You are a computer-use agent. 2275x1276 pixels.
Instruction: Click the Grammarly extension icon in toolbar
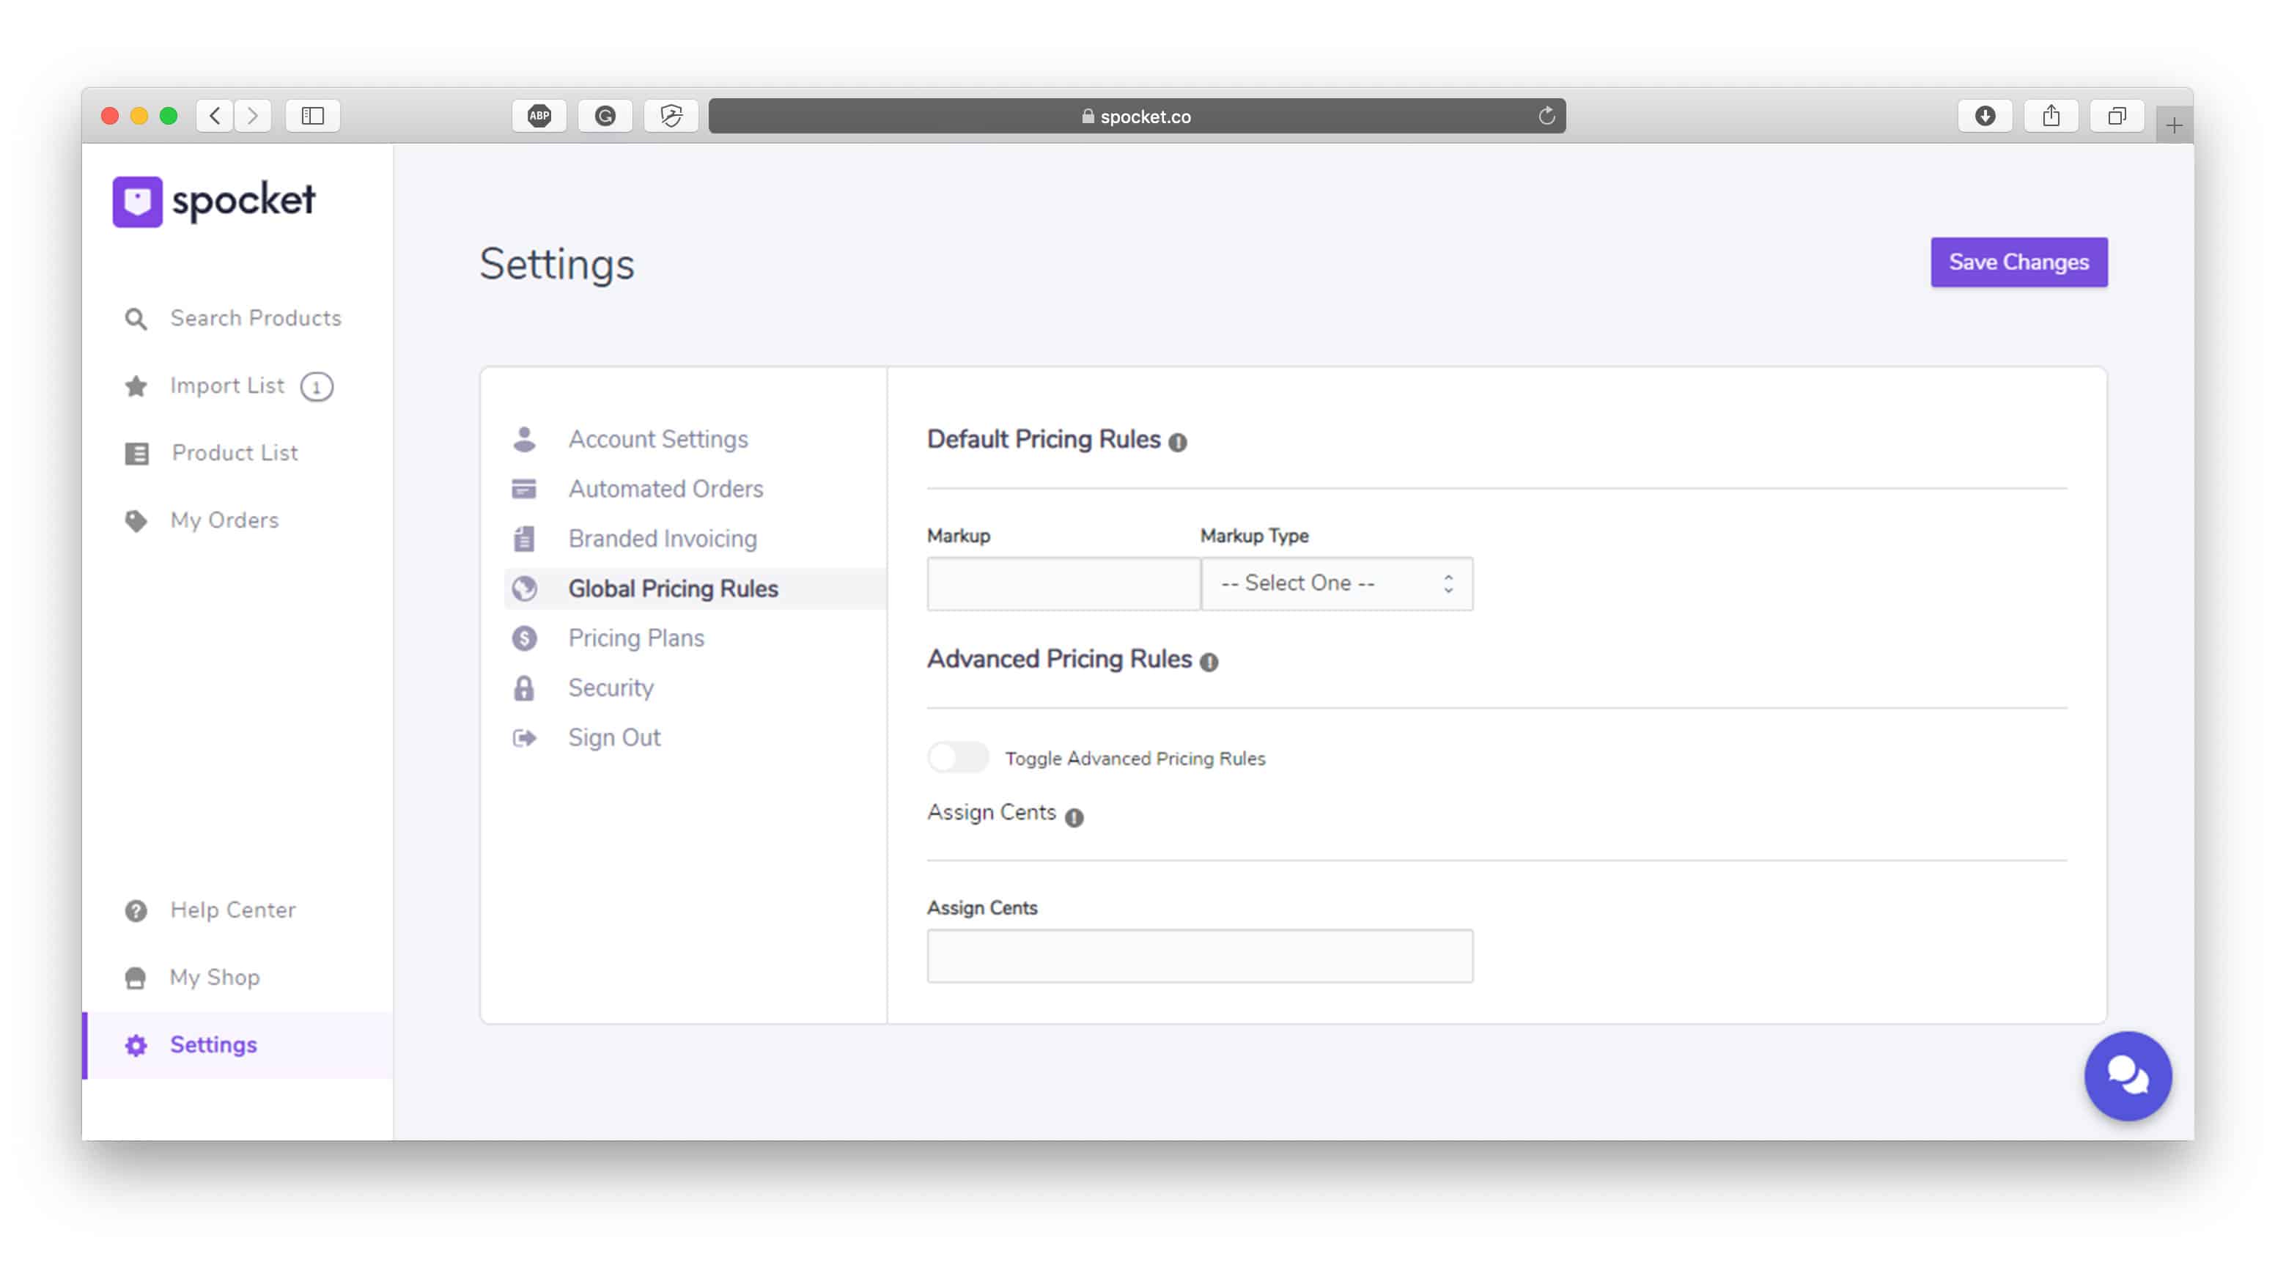click(605, 116)
